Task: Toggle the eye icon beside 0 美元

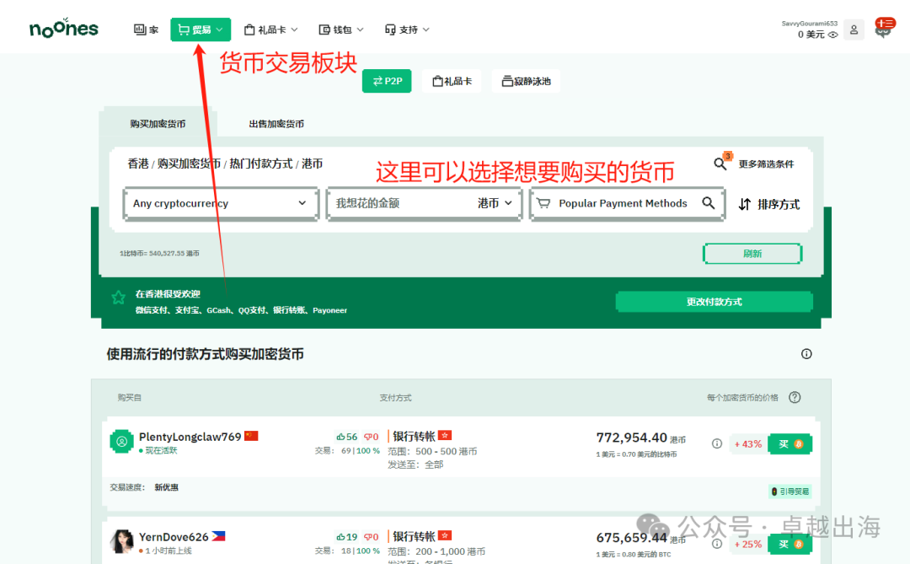Action: click(x=833, y=35)
